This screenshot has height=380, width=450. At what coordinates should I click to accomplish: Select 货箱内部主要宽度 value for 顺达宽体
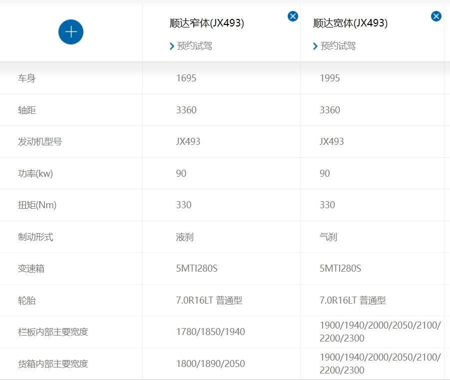click(380, 364)
